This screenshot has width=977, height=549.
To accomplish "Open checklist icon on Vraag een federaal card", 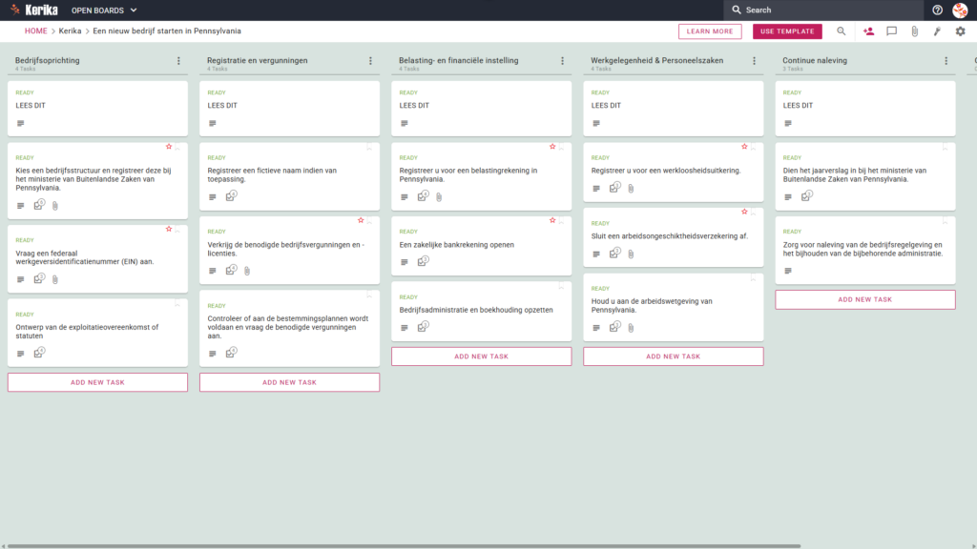I will tap(39, 278).
